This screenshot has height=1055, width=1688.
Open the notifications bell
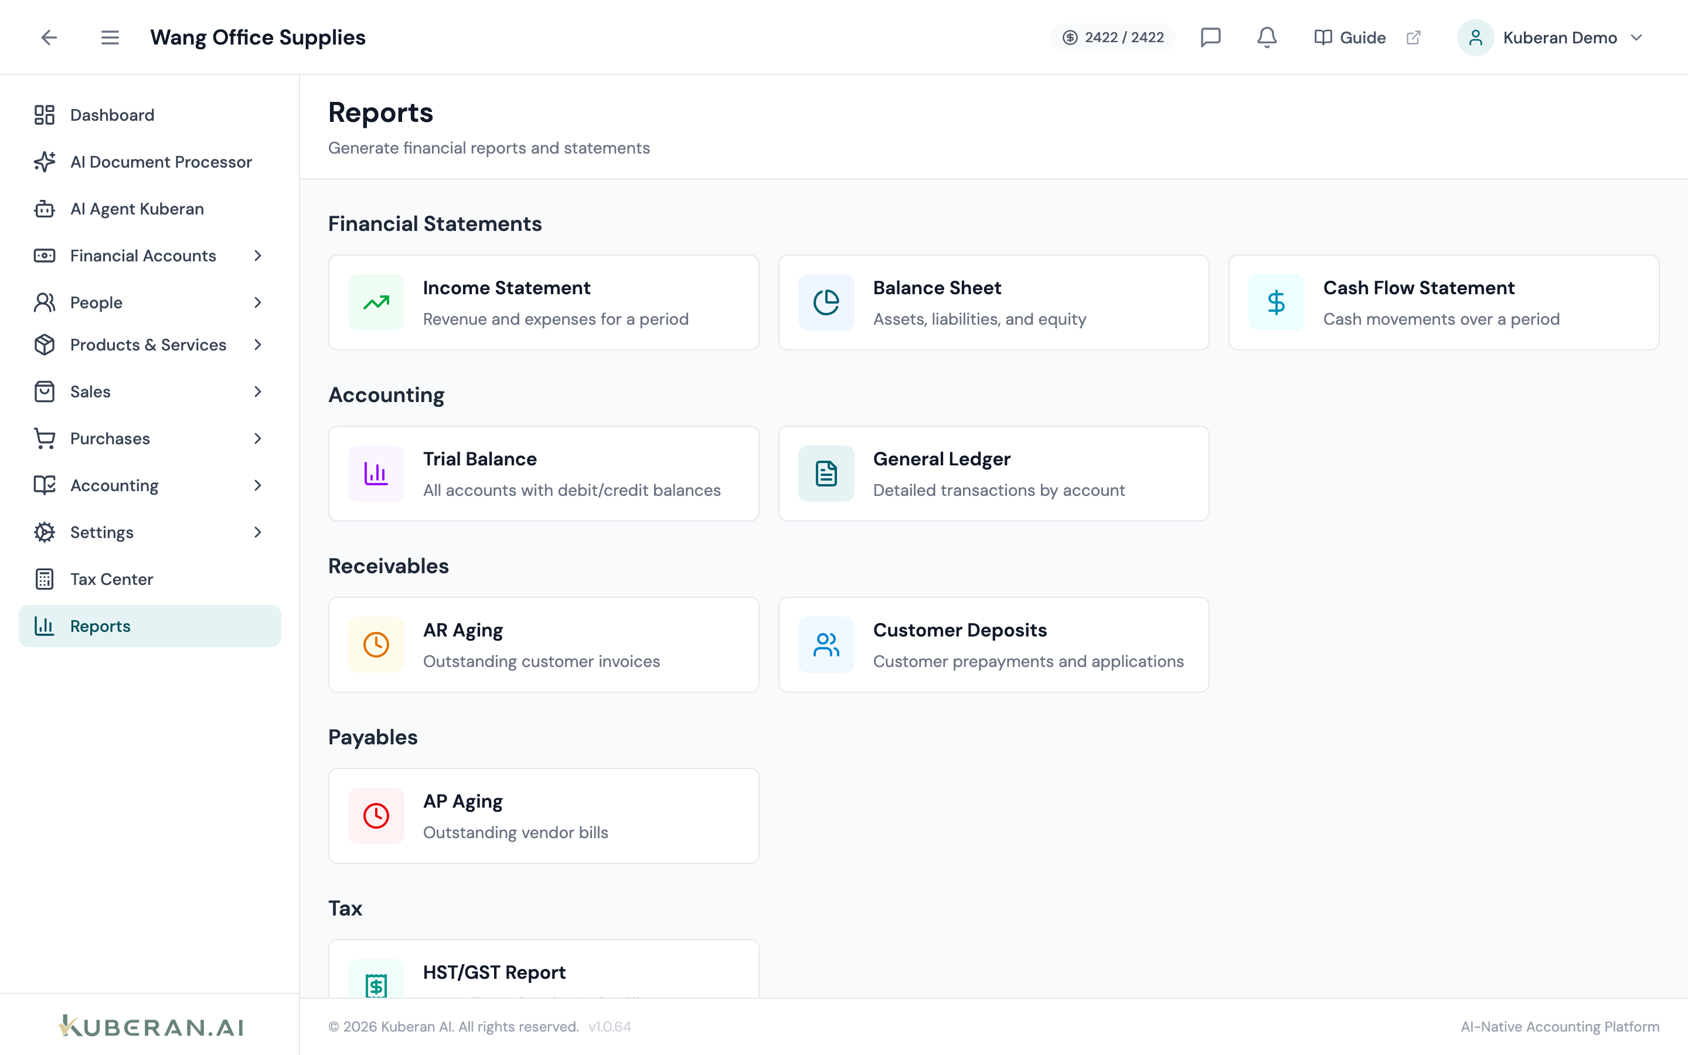point(1267,38)
